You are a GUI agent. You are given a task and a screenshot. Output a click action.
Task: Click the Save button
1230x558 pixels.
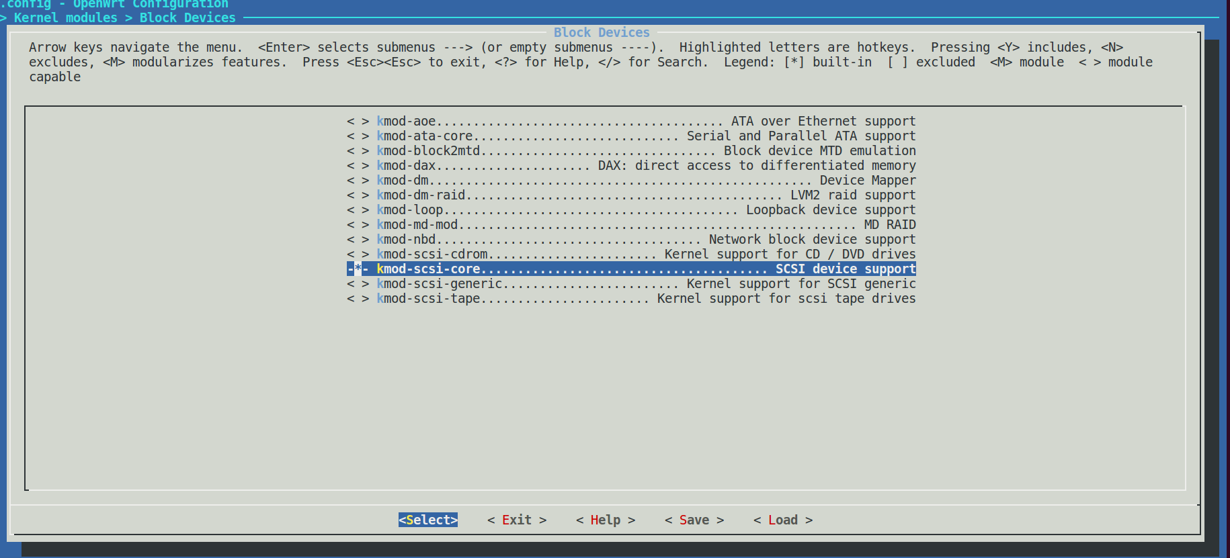pos(694,520)
